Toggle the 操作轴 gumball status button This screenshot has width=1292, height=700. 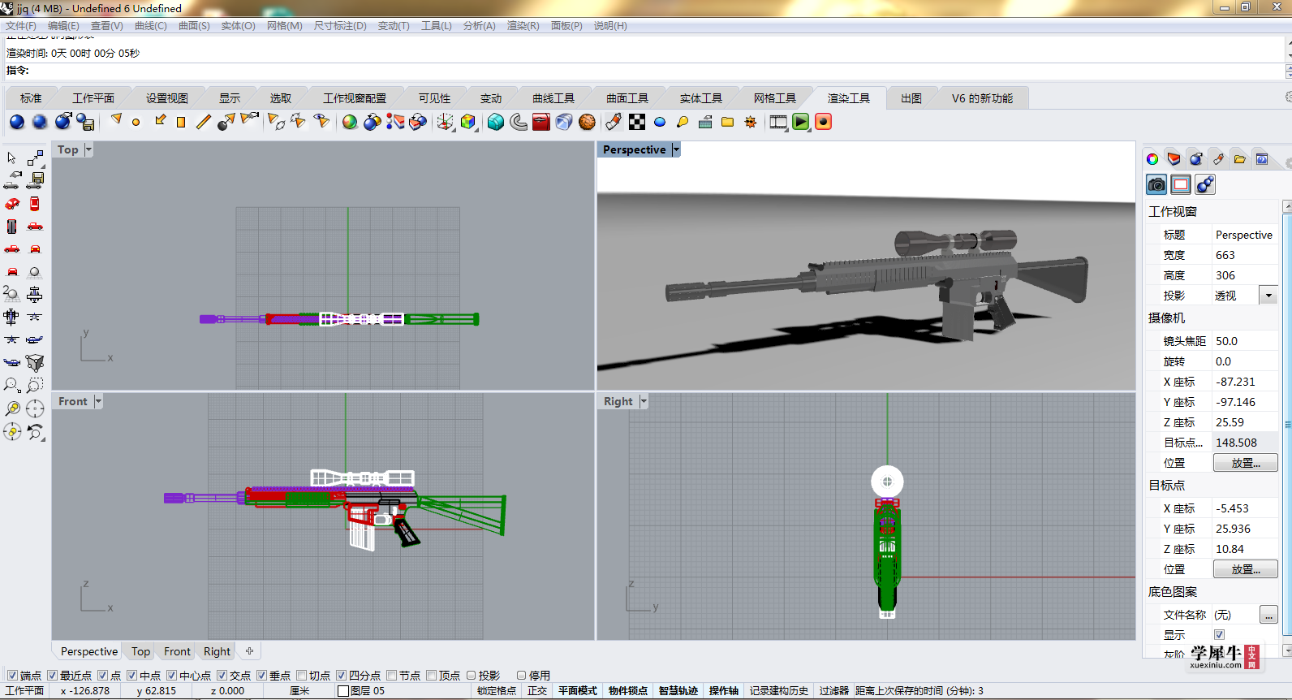tap(724, 691)
